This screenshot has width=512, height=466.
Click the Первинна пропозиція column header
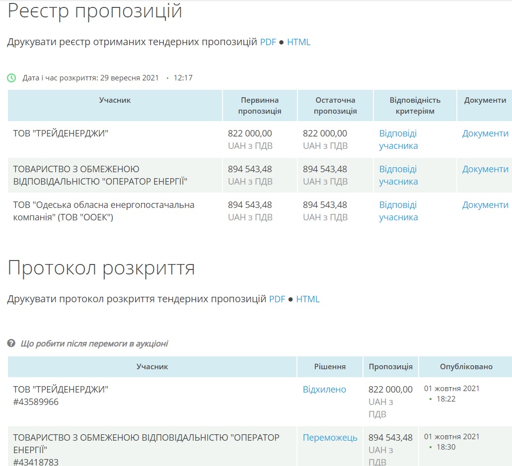pos(260,105)
